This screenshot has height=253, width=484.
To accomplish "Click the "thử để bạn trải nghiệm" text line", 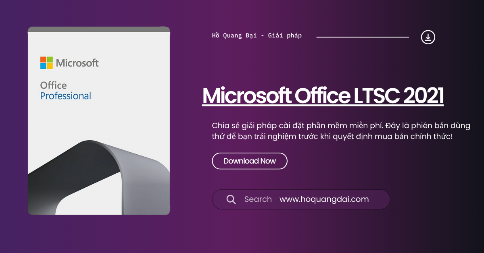I will click(x=332, y=137).
